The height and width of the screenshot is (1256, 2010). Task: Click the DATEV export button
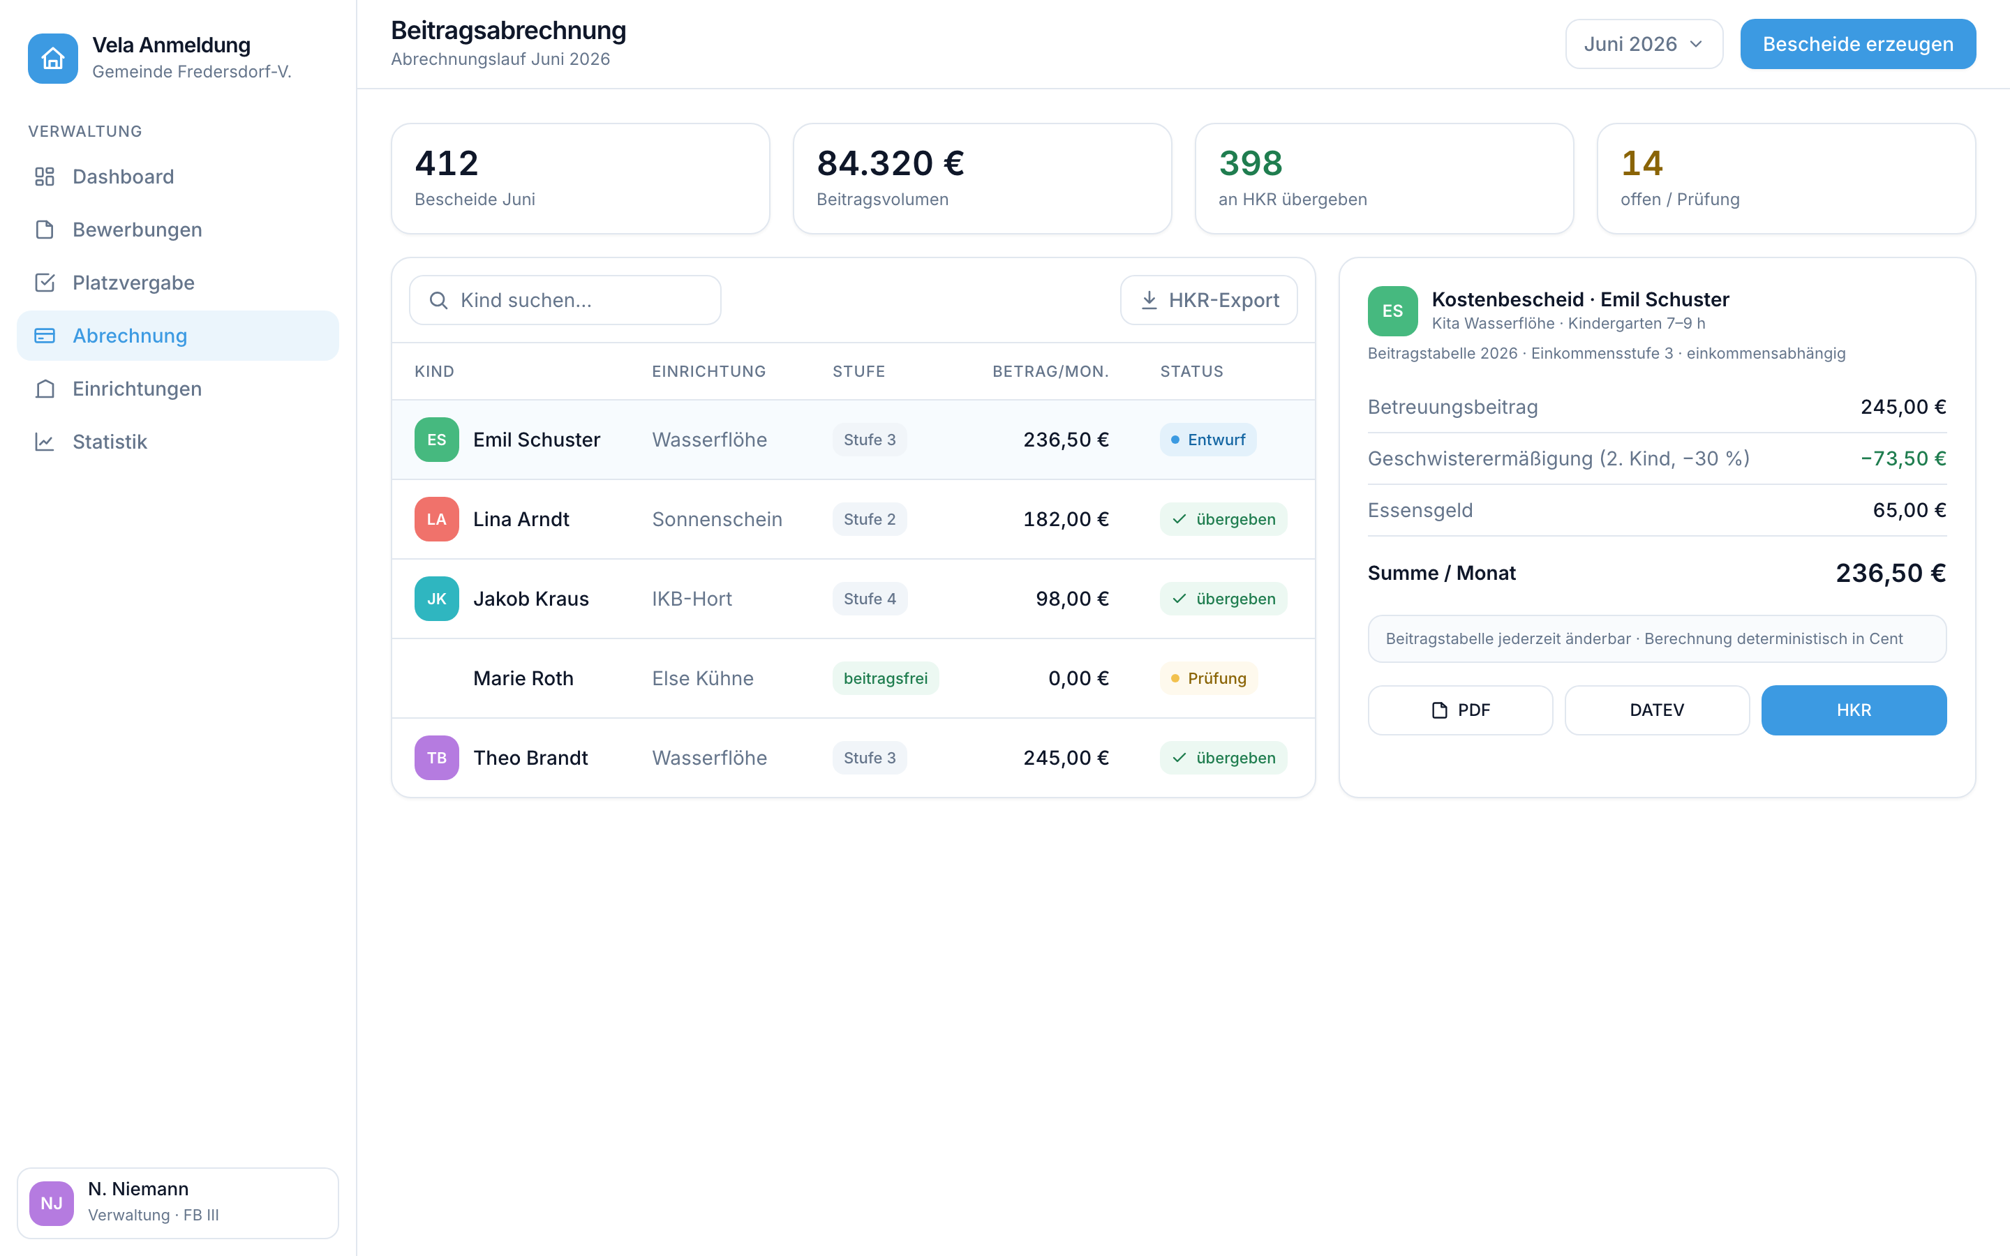(1657, 710)
